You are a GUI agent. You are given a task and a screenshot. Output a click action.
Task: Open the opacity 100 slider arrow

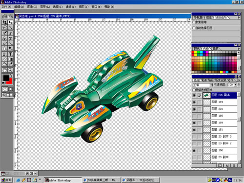(235, 85)
